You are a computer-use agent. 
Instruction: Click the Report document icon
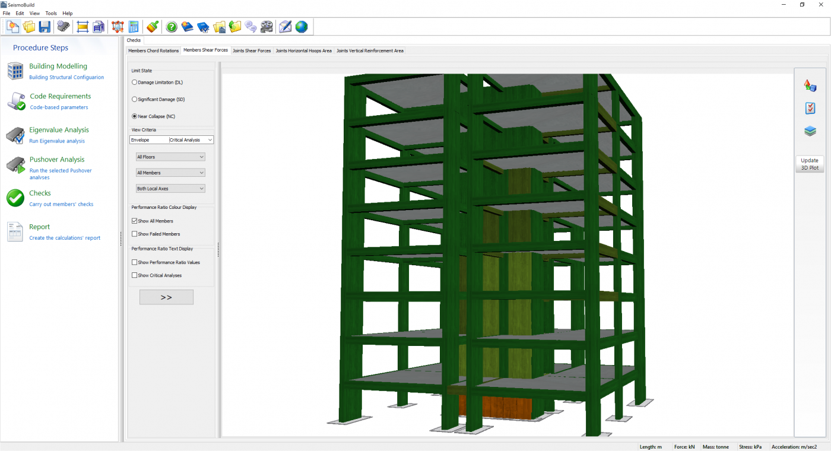[15, 231]
